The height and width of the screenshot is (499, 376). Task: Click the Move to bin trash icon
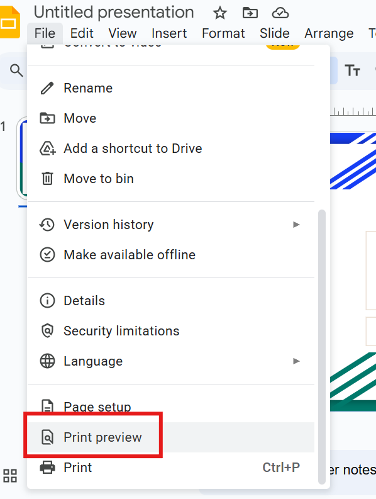[47, 178]
